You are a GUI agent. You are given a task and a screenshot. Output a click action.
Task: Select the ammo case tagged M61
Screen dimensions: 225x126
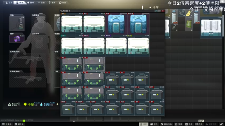tap(112, 108)
